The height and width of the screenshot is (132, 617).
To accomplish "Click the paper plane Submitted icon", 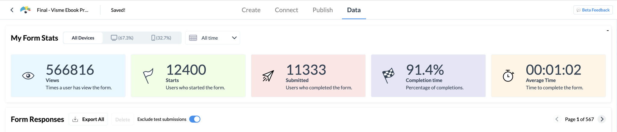I will tap(268, 76).
